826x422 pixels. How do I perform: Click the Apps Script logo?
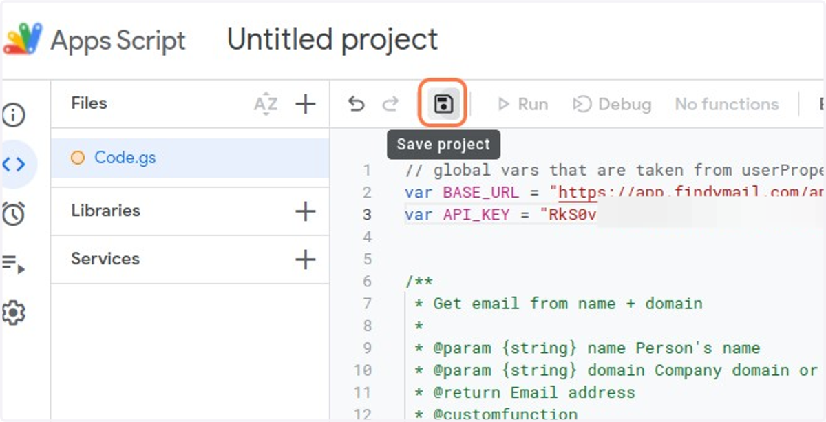tap(23, 39)
